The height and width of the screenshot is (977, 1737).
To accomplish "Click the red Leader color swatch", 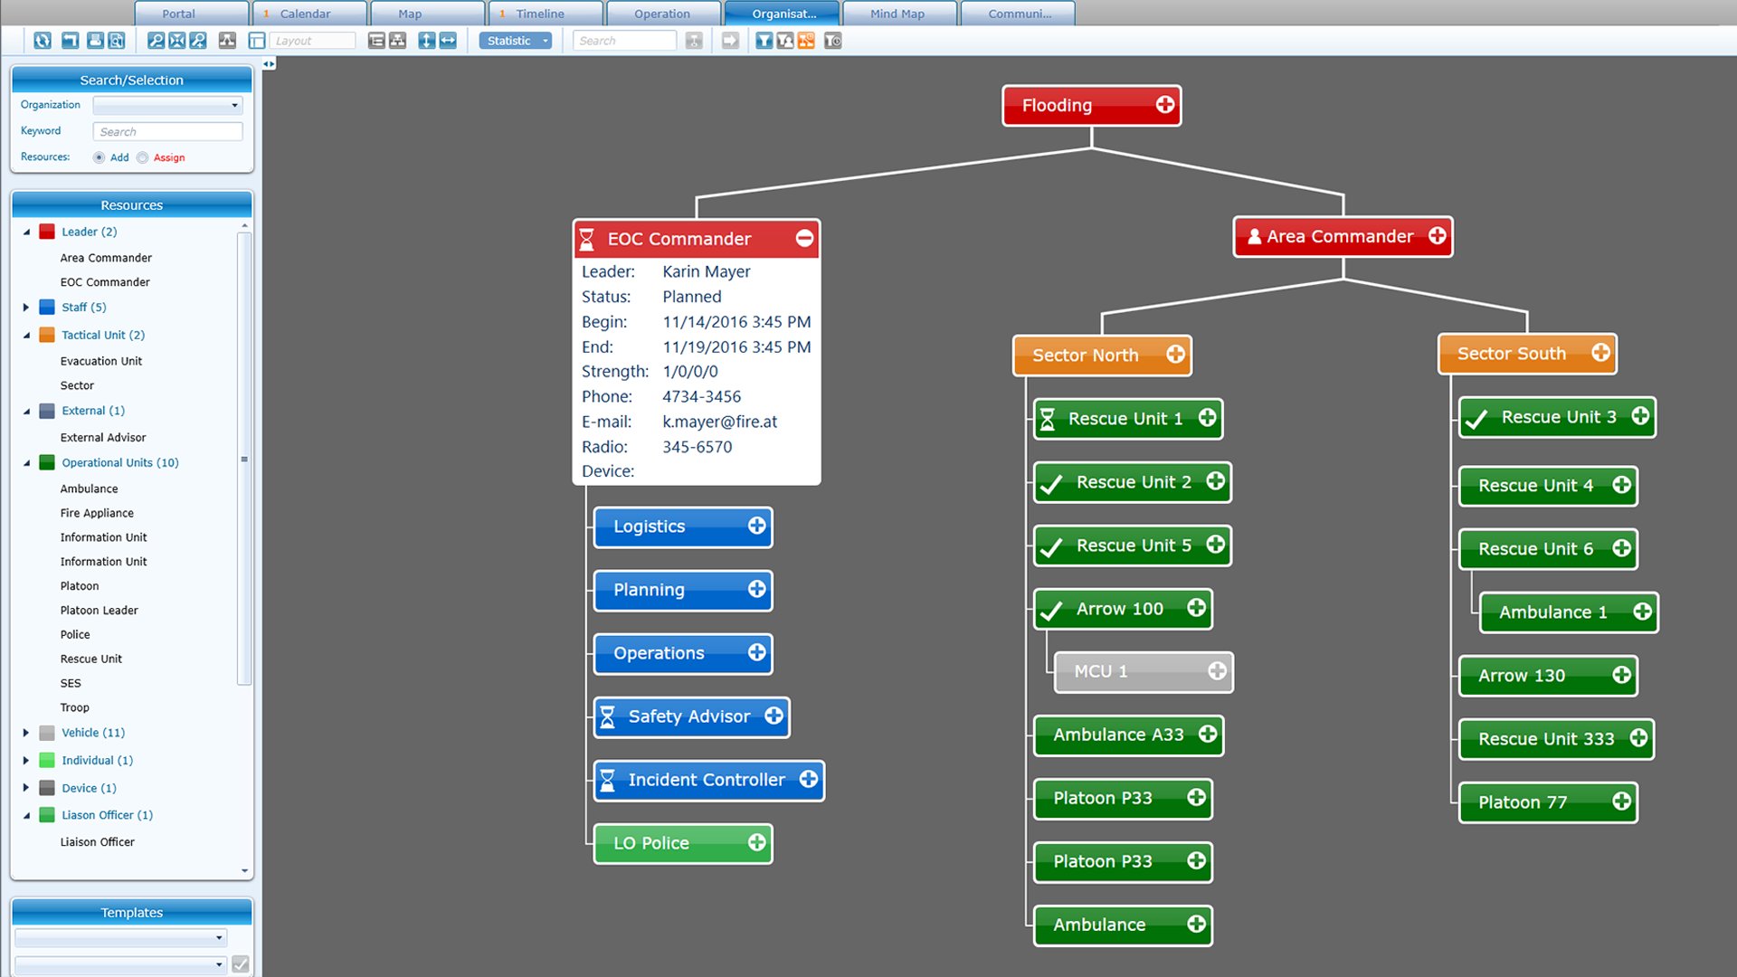I will (x=47, y=232).
